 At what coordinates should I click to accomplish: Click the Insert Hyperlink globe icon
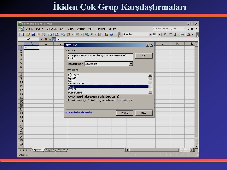(87, 34)
